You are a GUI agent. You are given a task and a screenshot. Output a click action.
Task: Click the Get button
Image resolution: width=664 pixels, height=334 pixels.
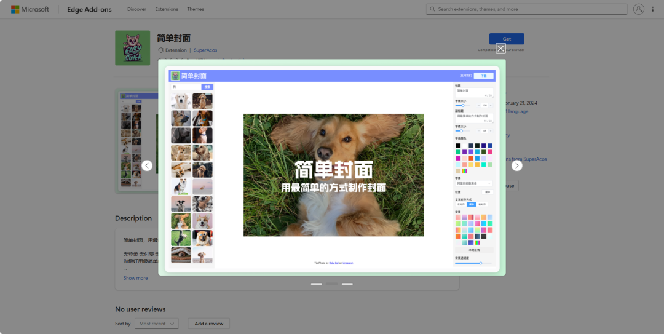(507, 39)
